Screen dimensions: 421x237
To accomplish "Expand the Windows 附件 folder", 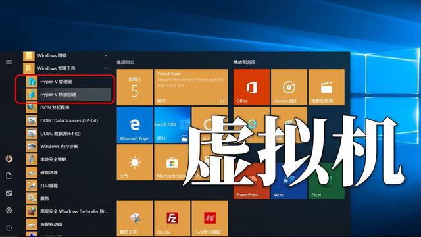I will (66, 55).
